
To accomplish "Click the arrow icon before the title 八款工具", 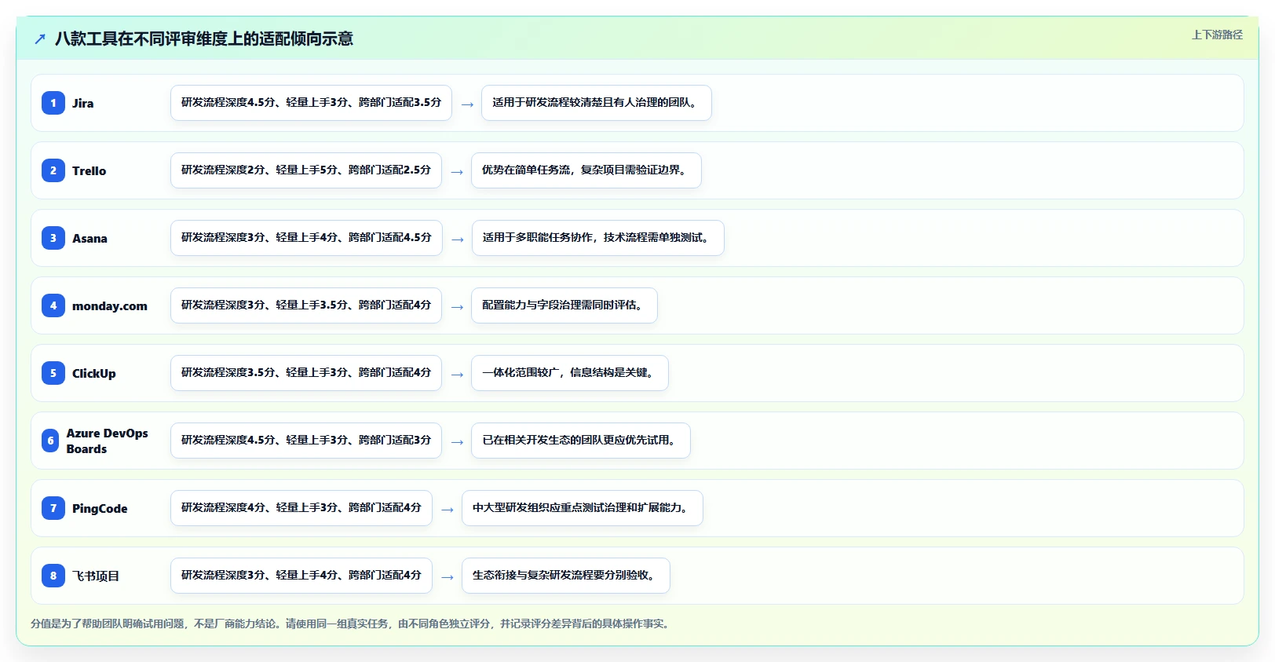I will click(x=40, y=38).
